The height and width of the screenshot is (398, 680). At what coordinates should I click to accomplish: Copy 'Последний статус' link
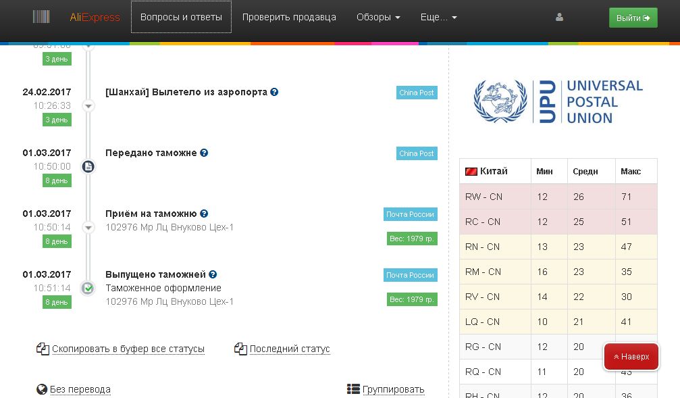(x=289, y=349)
